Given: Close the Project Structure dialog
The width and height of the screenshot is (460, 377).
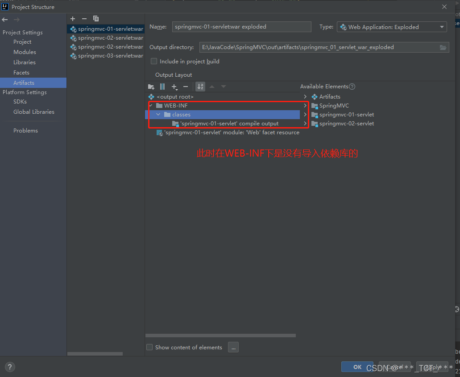Looking at the screenshot, I should [x=444, y=7].
